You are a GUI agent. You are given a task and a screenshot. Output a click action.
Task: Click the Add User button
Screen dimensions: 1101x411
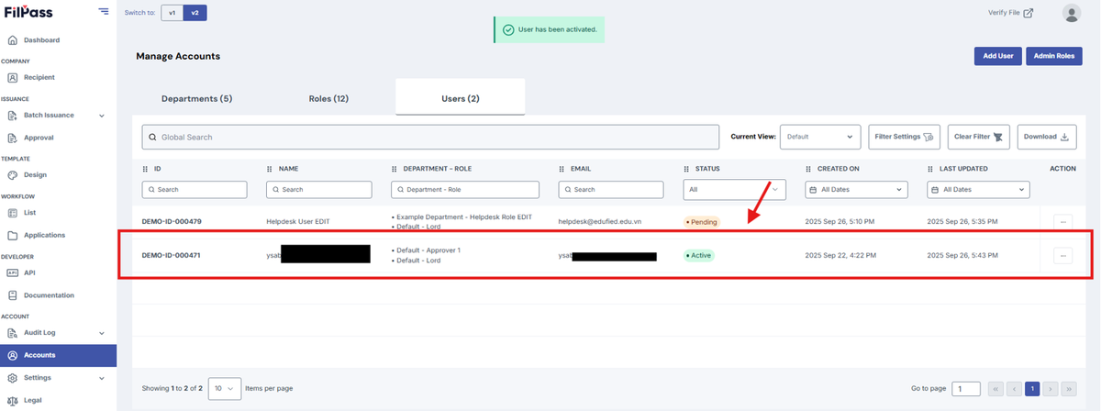coord(997,56)
